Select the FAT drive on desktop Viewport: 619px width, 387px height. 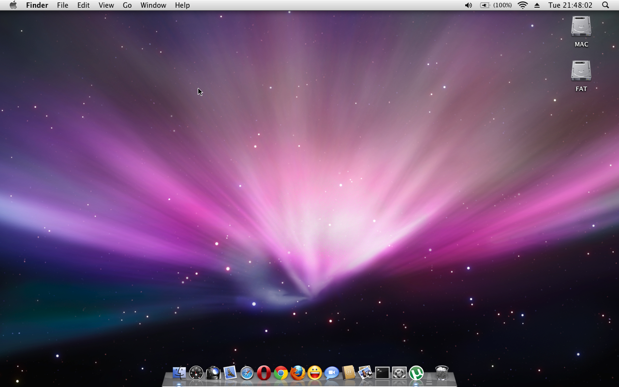(581, 72)
